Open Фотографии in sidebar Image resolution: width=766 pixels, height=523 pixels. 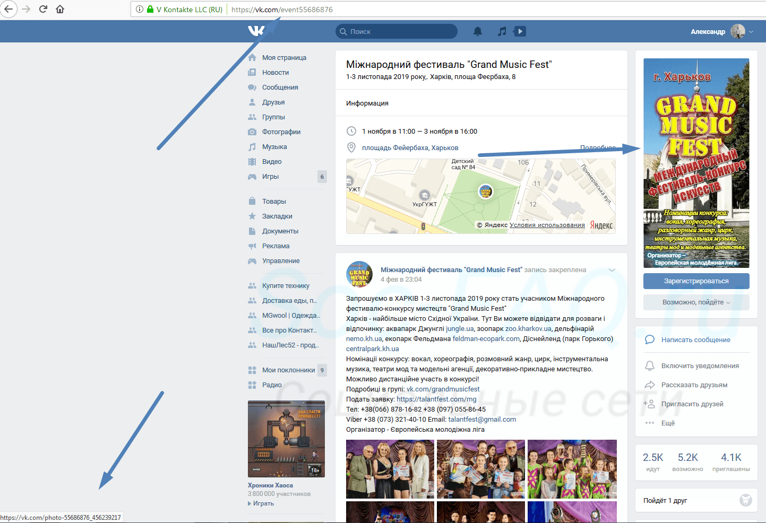click(x=281, y=132)
